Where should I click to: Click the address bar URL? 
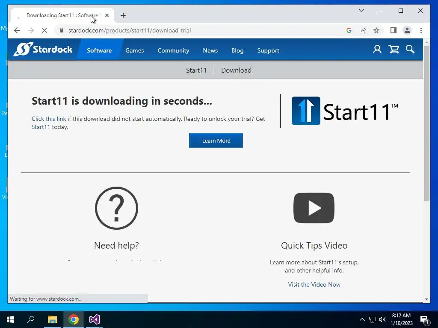click(130, 30)
